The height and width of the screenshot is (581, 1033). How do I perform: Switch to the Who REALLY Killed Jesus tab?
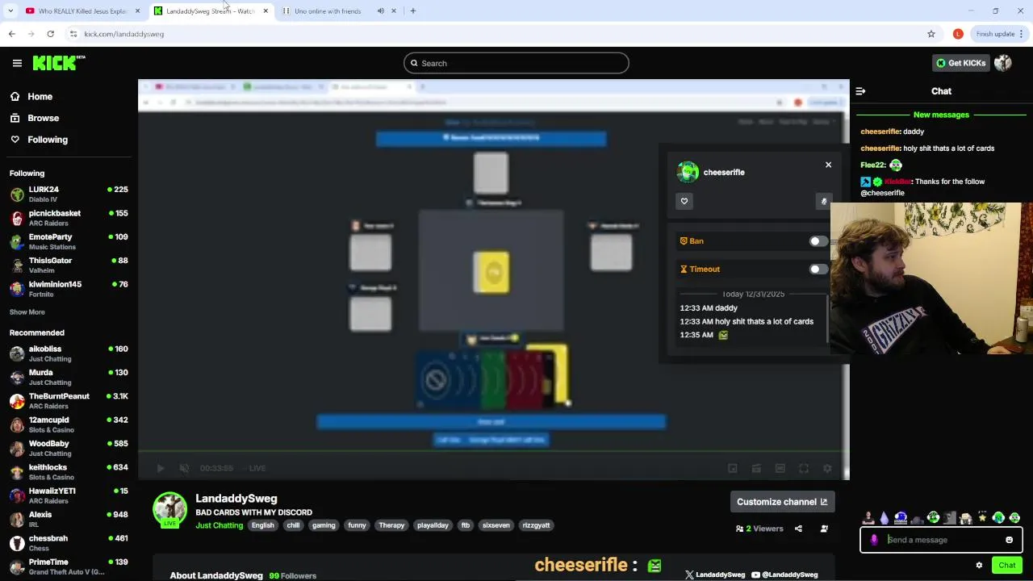point(82,11)
